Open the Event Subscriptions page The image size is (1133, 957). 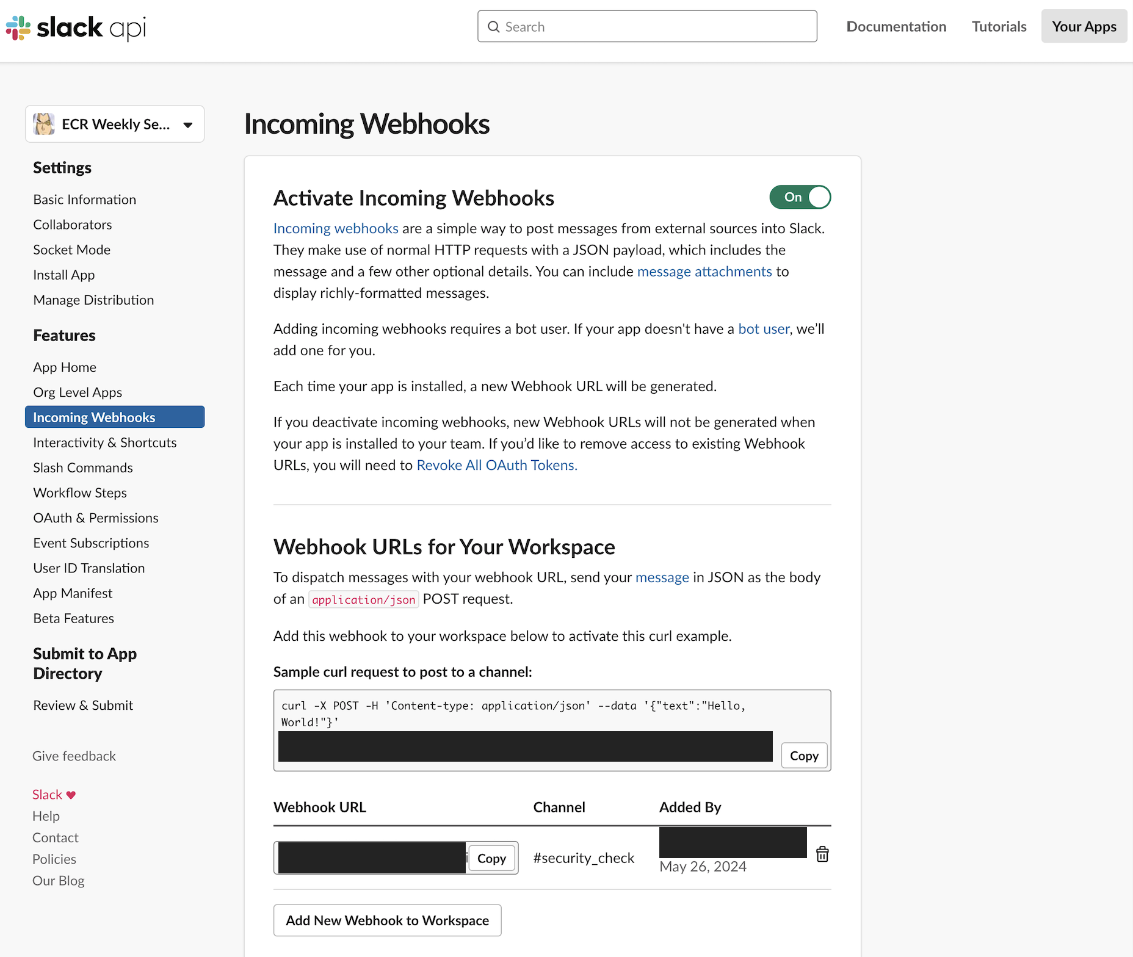[x=91, y=543]
